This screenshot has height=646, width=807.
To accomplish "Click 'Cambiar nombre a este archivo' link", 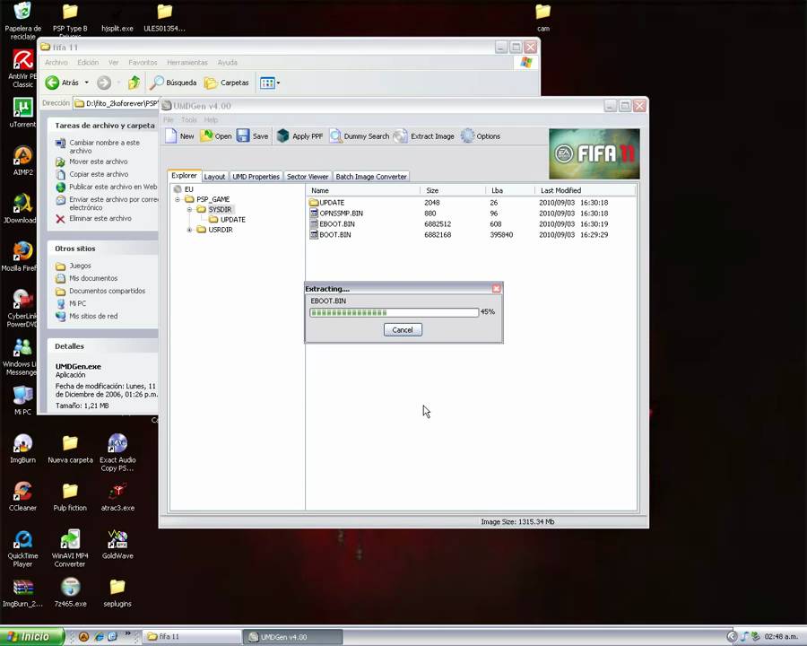I will click(x=105, y=146).
